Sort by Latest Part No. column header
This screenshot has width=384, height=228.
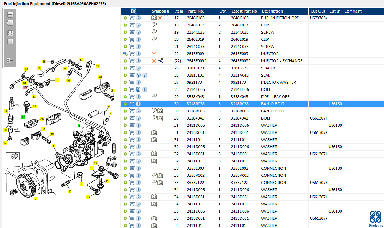pos(245,11)
